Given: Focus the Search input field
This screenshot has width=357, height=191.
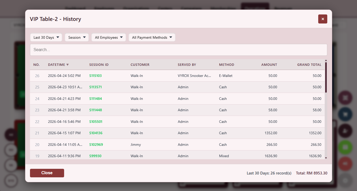Looking at the screenshot, I should (x=179, y=50).
